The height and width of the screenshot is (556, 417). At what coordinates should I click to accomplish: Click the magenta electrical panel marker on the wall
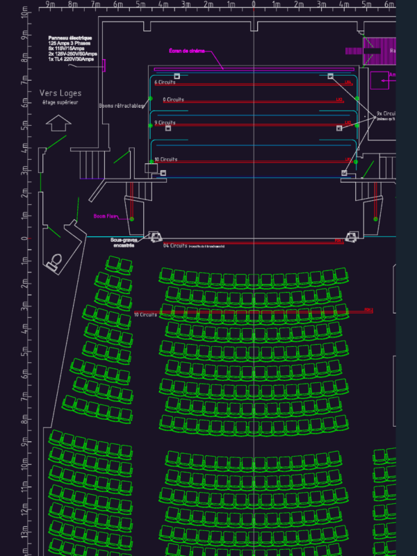(104, 65)
